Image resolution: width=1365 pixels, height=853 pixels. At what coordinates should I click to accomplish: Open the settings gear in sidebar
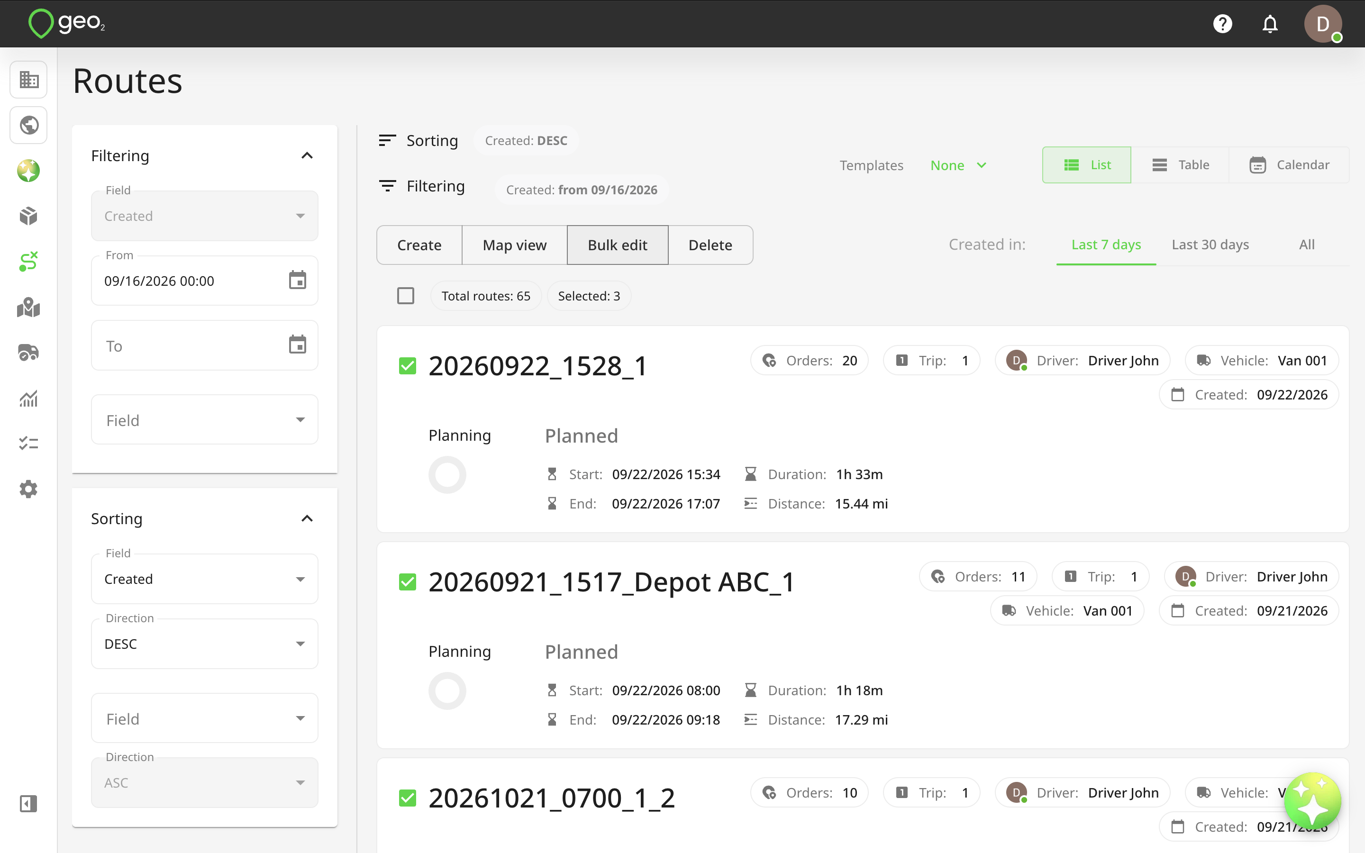(x=29, y=489)
